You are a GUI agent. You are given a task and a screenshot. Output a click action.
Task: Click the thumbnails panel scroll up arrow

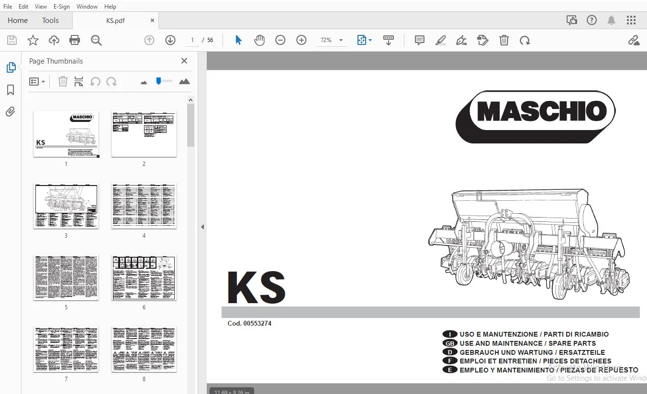(x=190, y=100)
